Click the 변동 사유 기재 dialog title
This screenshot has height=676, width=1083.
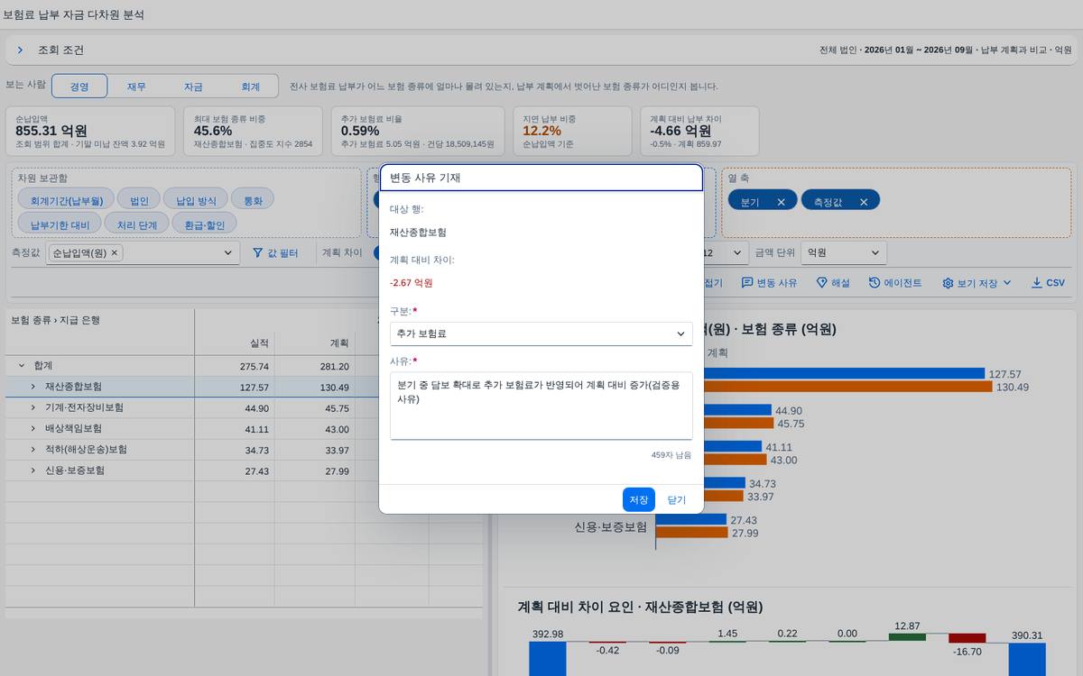click(x=425, y=178)
